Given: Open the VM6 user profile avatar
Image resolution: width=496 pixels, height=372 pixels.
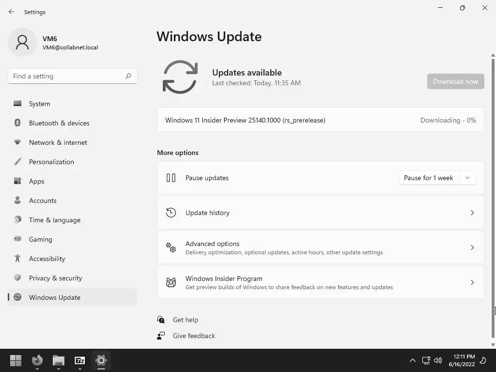Looking at the screenshot, I should [22, 42].
